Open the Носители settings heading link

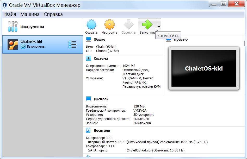102,131
